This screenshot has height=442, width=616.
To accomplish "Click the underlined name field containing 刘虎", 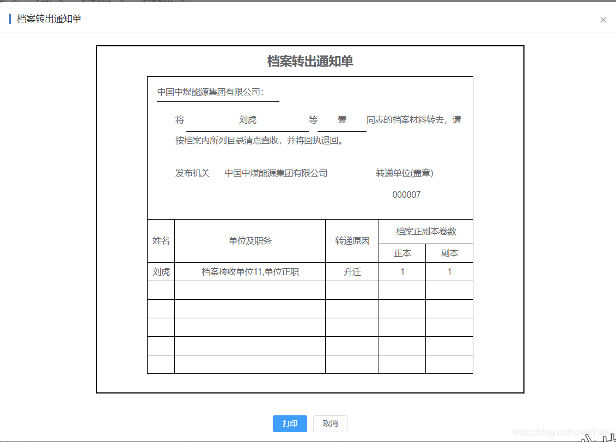I will [247, 119].
